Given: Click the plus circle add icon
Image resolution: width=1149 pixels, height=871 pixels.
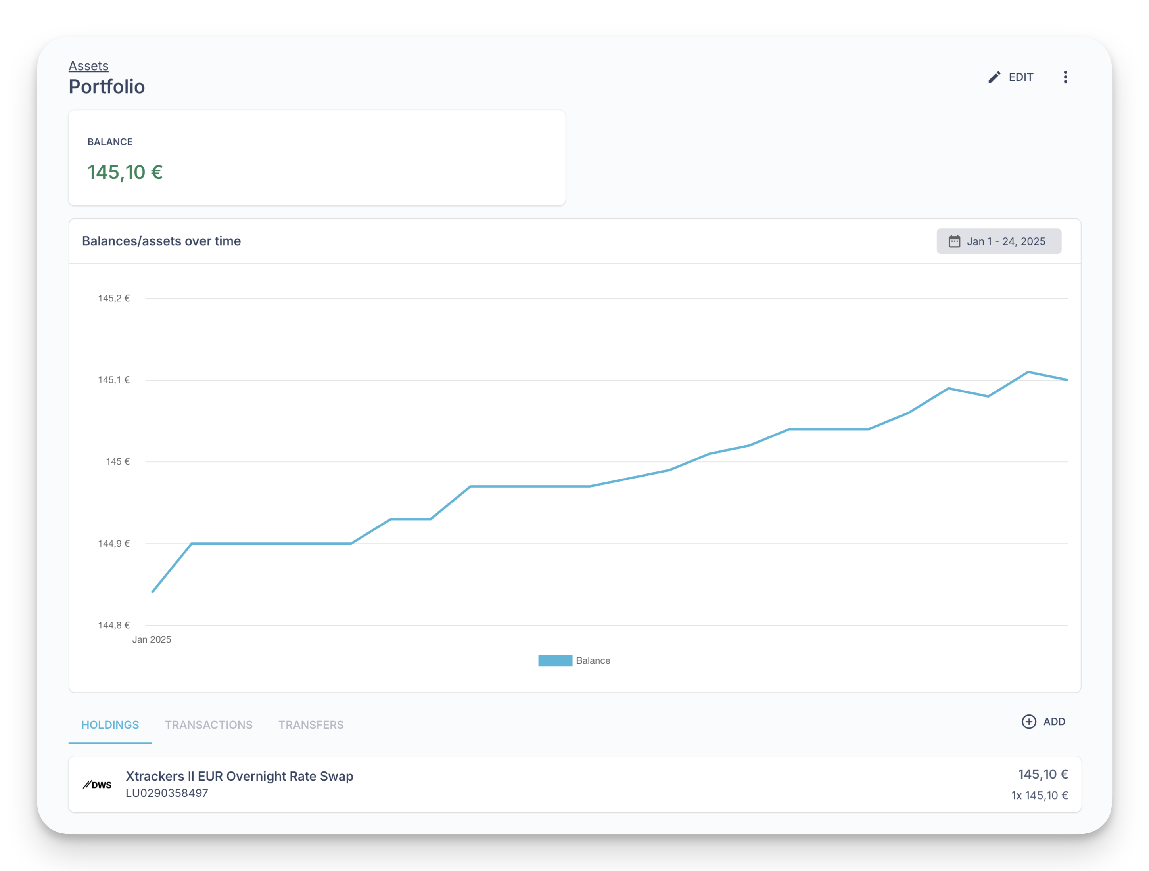Looking at the screenshot, I should tap(1028, 722).
